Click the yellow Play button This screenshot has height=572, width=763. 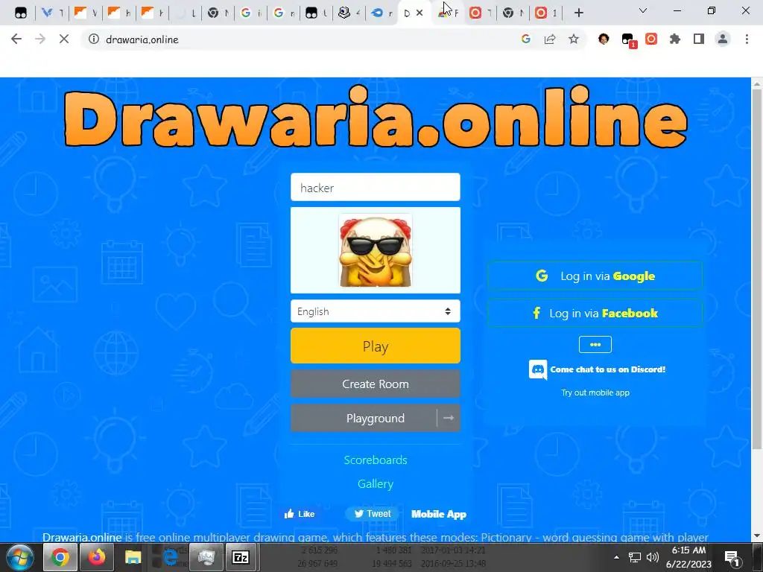click(376, 346)
